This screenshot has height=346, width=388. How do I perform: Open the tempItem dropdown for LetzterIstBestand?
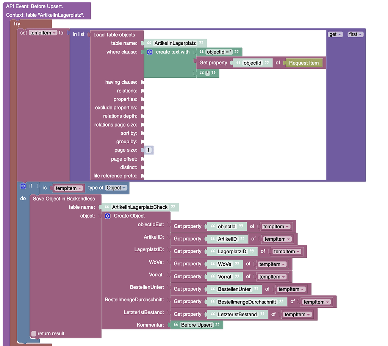[297, 314]
